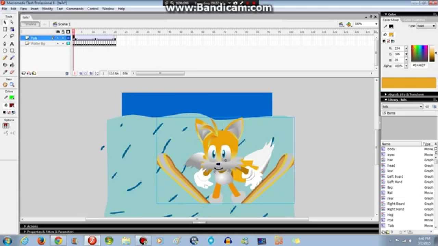Expand the Actions panel
438x246 pixels.
[x=25, y=226]
